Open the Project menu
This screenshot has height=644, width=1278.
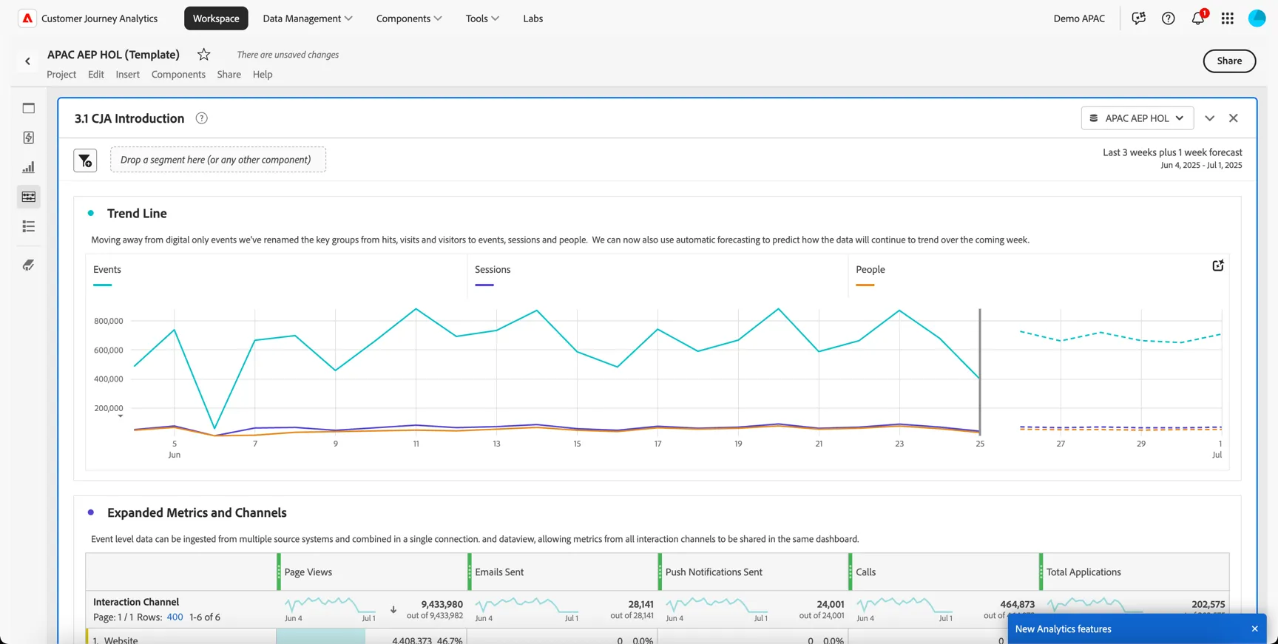(x=61, y=75)
